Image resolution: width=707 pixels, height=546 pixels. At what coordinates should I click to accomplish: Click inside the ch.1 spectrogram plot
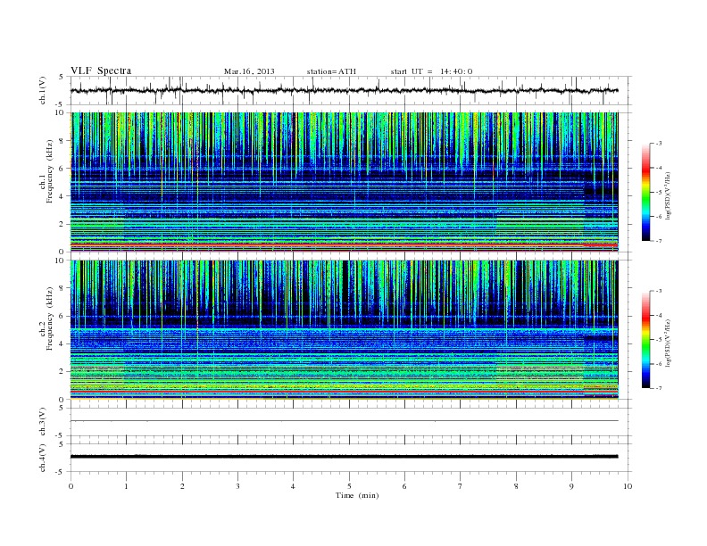pos(344,182)
